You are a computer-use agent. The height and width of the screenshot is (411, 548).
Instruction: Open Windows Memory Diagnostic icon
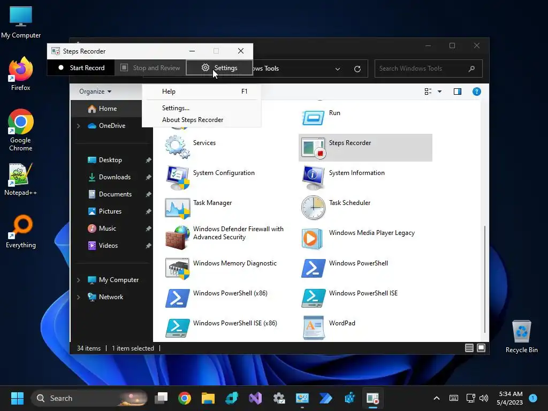point(178,269)
